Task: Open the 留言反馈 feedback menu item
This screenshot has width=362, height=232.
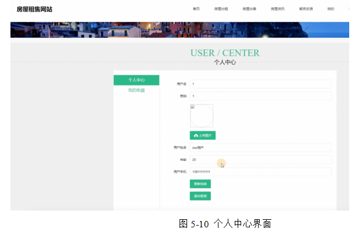Action: click(x=306, y=9)
